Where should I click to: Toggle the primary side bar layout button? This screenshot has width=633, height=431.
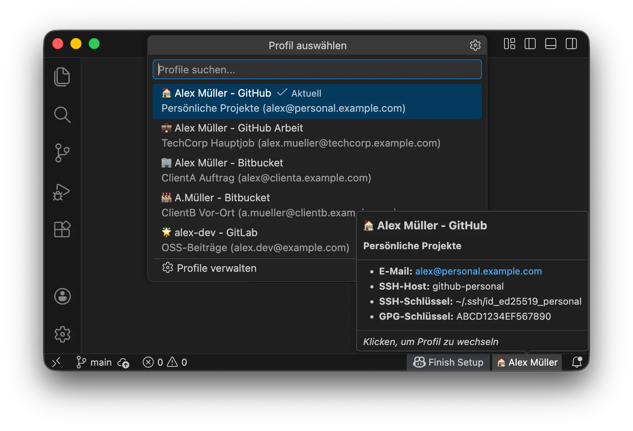tap(530, 44)
